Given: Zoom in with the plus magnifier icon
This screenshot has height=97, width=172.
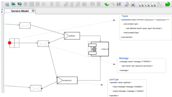Looking at the screenshot, I should tap(141, 4).
